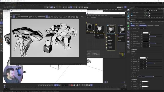Open the Beauty AOV dropdown in RenderView
The image size is (164, 92).
tap(24, 17)
